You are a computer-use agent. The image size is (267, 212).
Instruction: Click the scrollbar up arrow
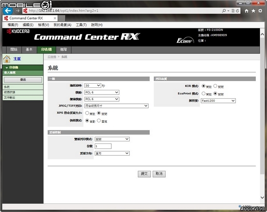tap(262, 34)
